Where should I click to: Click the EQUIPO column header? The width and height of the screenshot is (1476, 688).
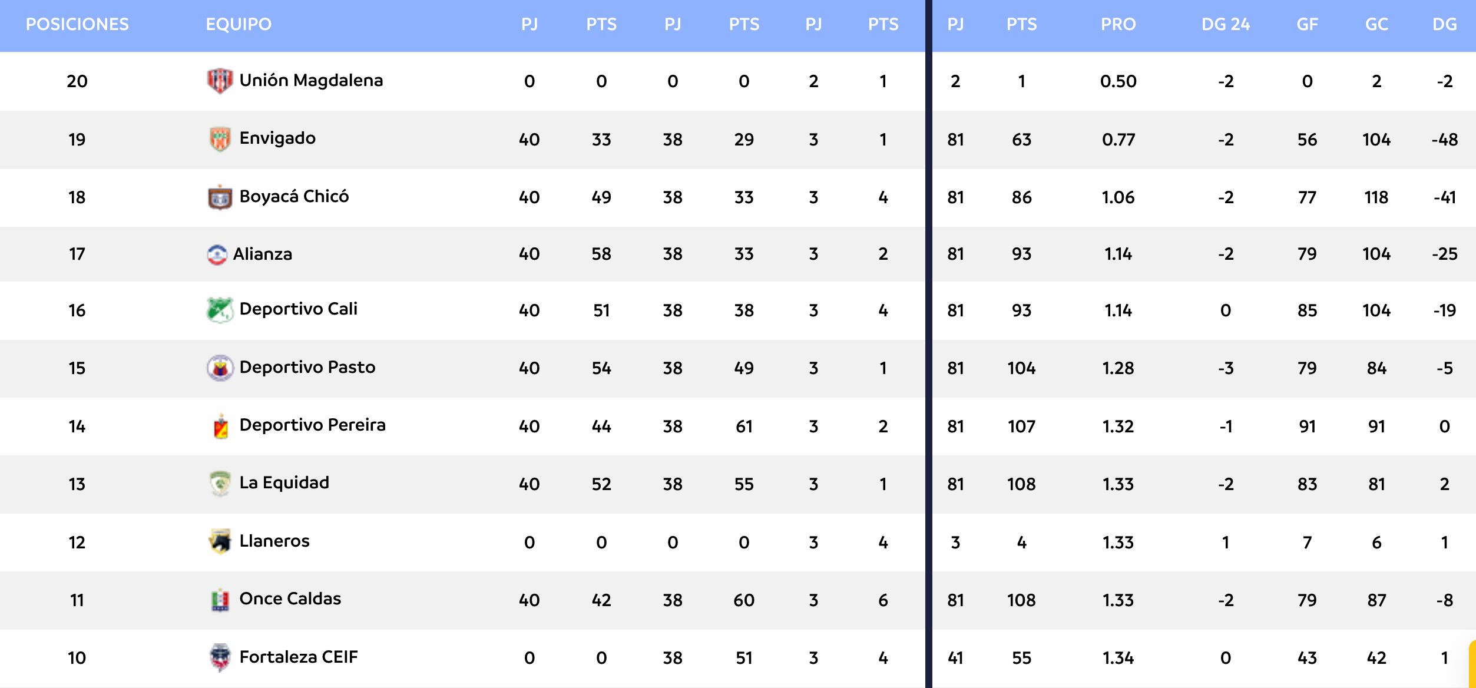point(239,24)
